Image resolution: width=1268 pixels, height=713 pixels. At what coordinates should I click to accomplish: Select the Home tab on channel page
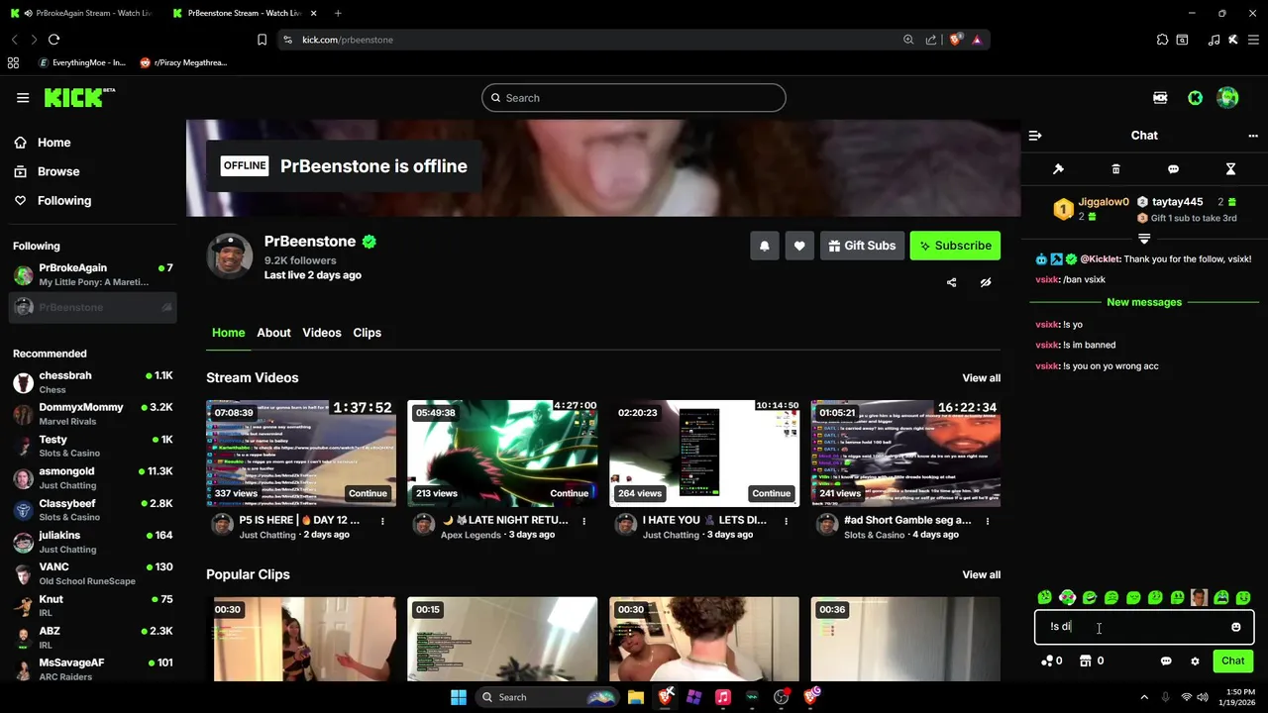click(228, 333)
